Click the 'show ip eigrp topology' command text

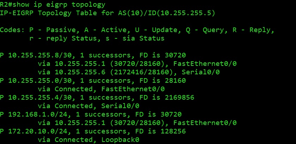[59, 5]
